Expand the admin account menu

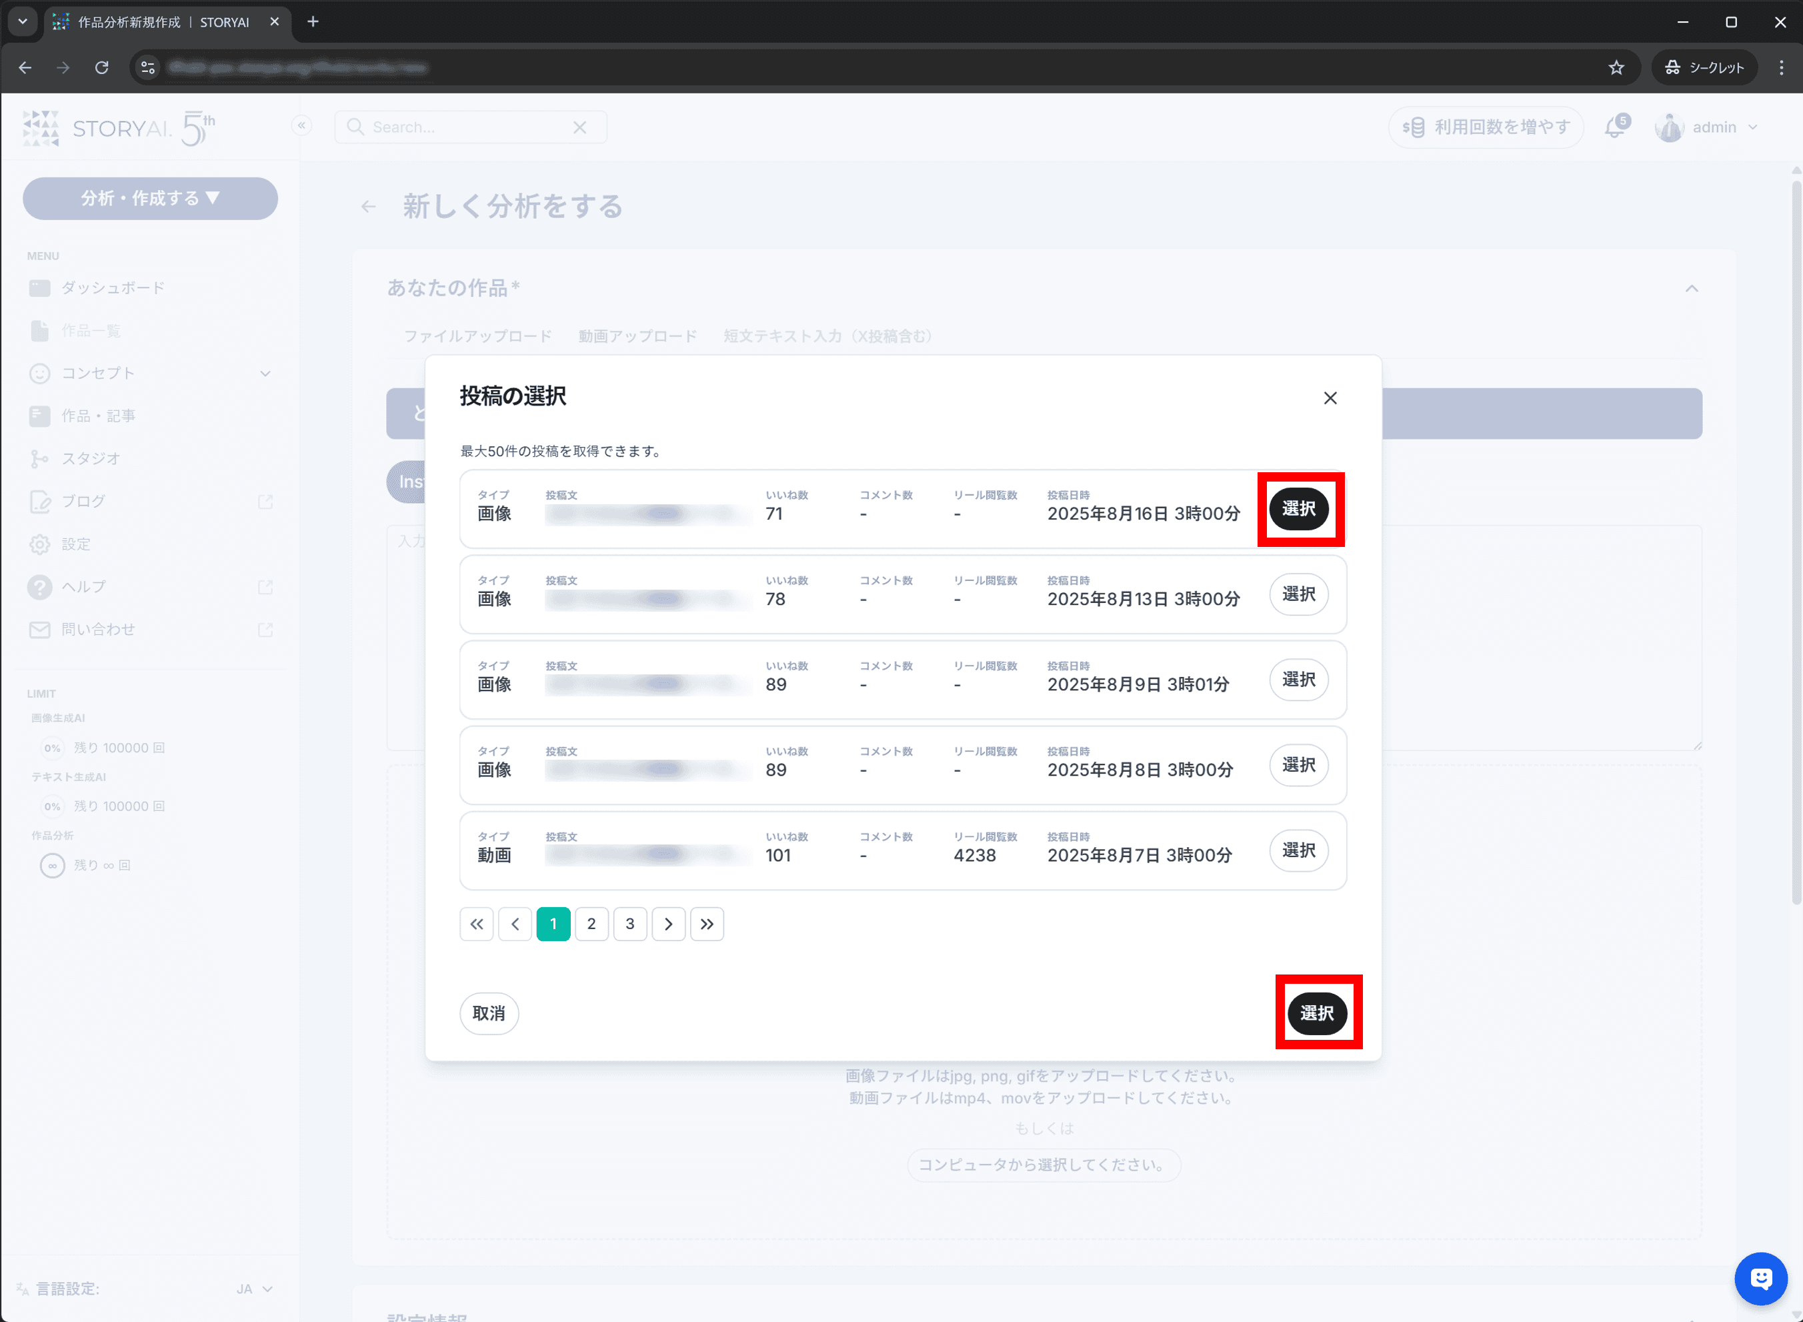pos(1706,127)
